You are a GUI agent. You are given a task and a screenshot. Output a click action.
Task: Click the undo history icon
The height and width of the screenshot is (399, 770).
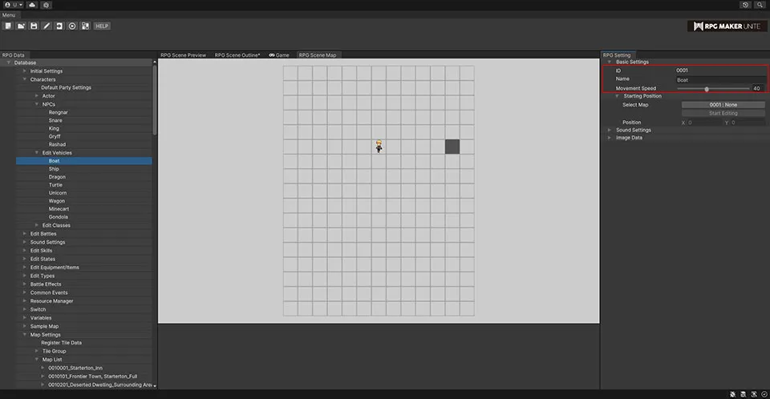click(x=746, y=5)
